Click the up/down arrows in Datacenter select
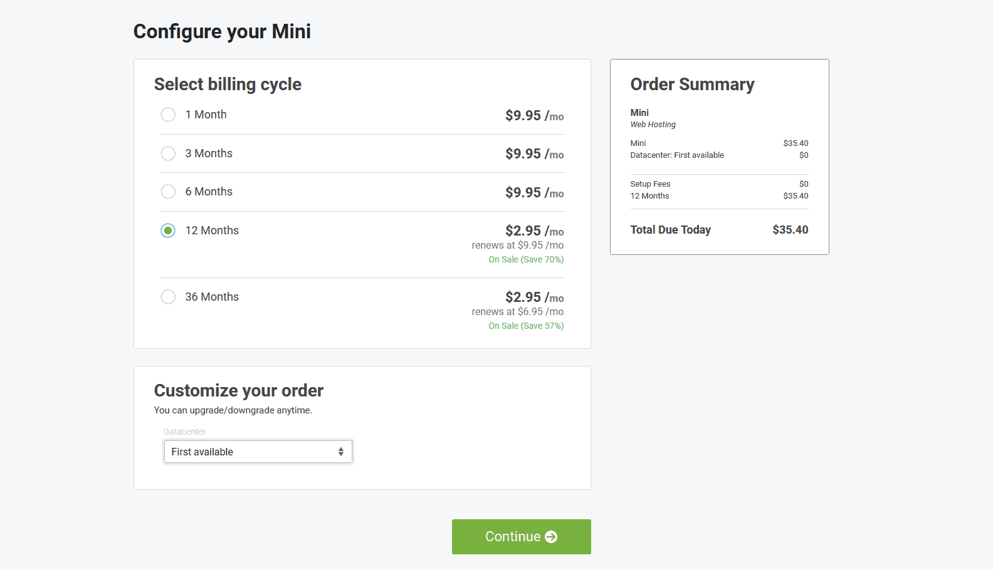The height and width of the screenshot is (570, 993). click(x=341, y=452)
